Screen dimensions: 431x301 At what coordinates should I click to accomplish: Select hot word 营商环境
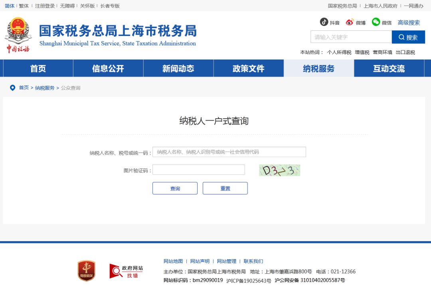(383, 52)
